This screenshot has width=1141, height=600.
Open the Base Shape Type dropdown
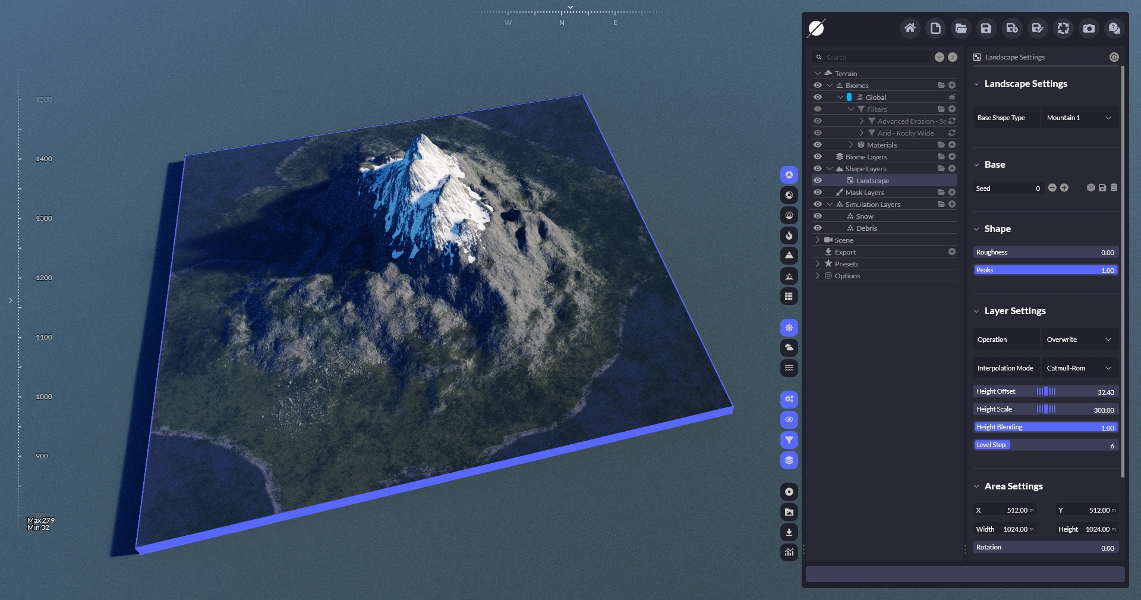(x=1079, y=118)
